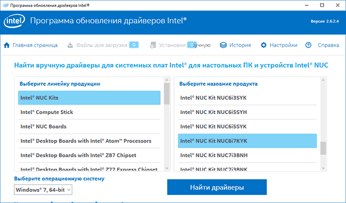This screenshot has height=203, width=346.
Task: Select Intel Compute Stick product line
Action: 89,112
